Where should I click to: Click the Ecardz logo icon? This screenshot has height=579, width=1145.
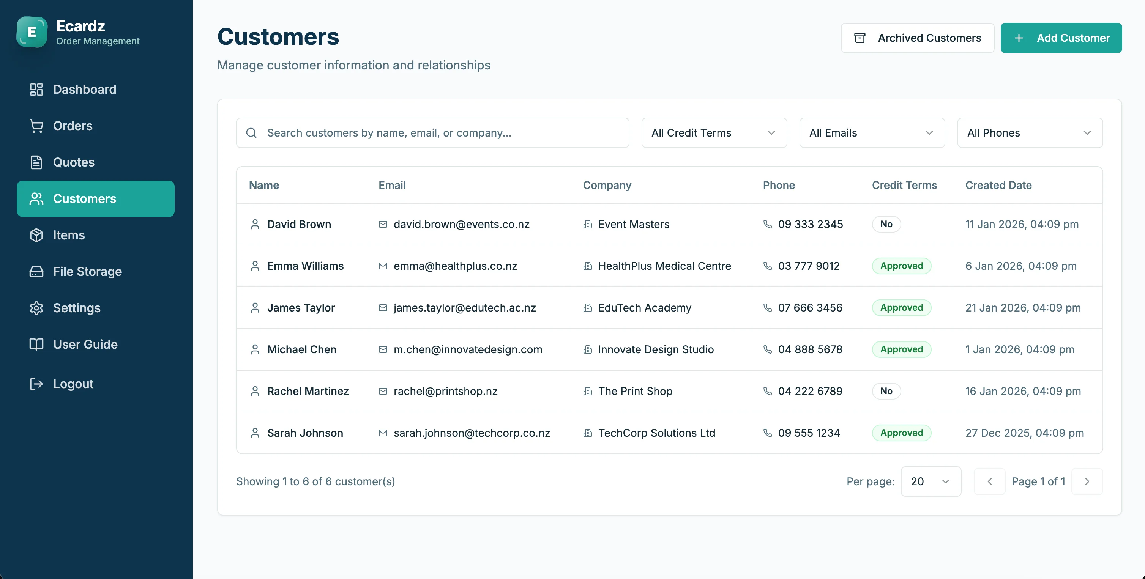[x=32, y=32]
